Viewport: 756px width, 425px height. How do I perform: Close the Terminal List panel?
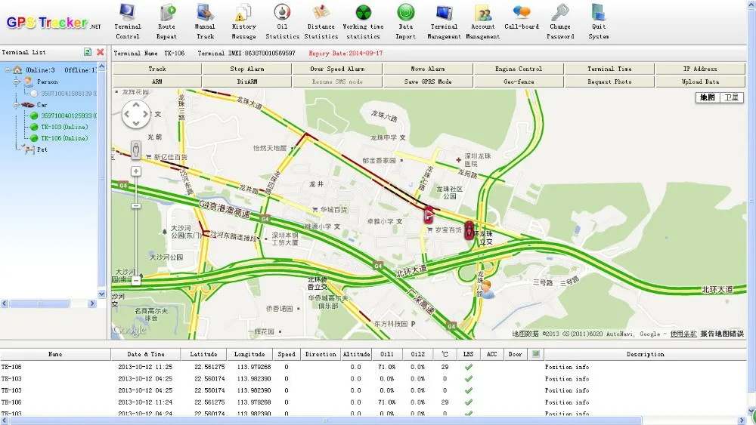pos(101,52)
